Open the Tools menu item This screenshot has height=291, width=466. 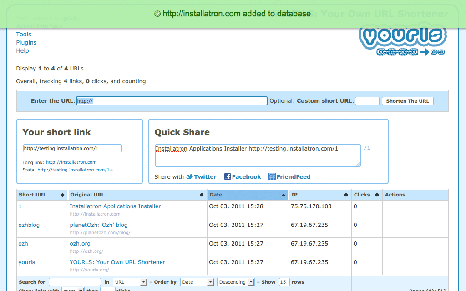pos(24,35)
